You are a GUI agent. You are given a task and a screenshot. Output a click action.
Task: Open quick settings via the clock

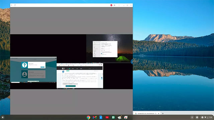pyautogui.click(x=210, y=117)
